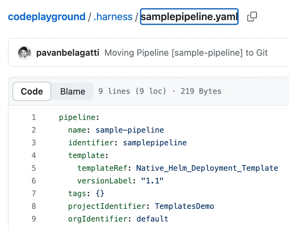The image size is (289, 230).
Task: Click line number 5 beside templateRef
Action: pyautogui.click(x=33, y=168)
